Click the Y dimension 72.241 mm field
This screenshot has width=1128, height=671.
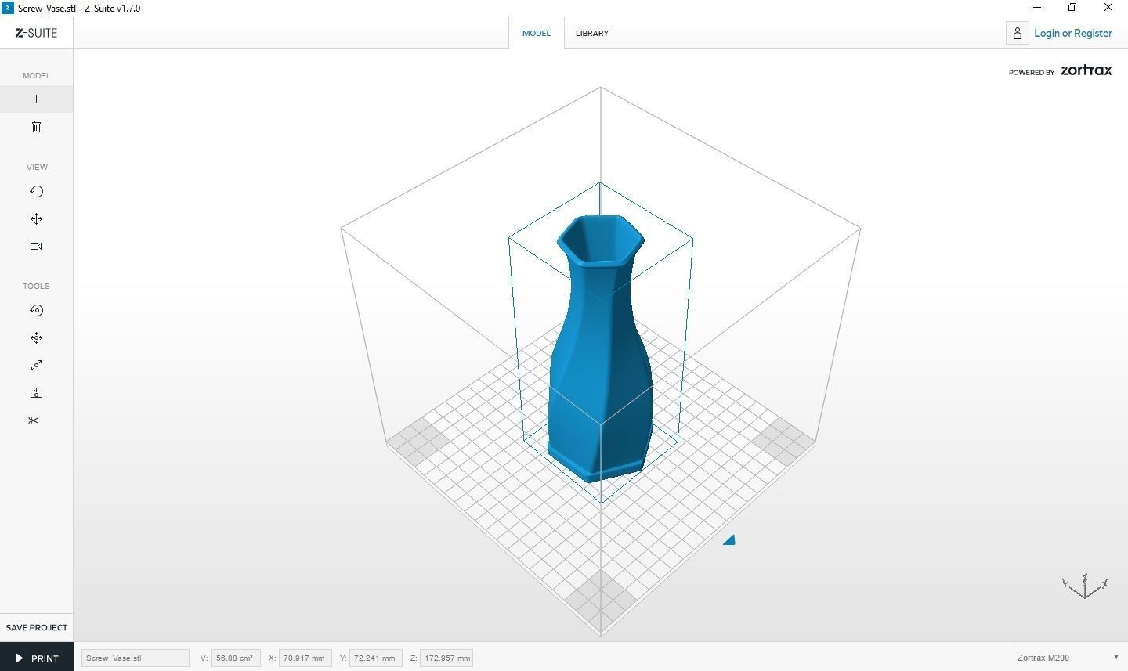pos(375,658)
